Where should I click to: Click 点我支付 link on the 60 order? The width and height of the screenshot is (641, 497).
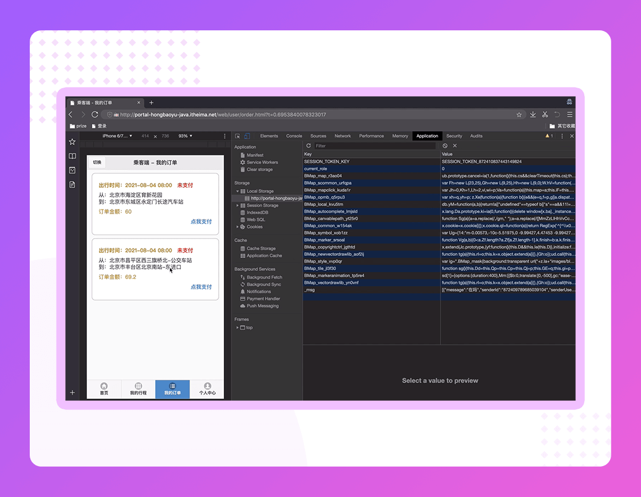click(x=201, y=222)
